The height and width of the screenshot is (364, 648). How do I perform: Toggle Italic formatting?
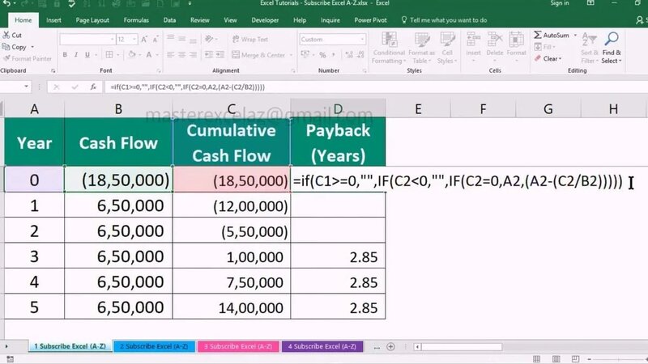(x=76, y=55)
